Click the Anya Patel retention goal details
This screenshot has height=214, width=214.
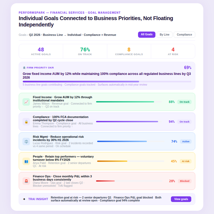tap(62, 165)
